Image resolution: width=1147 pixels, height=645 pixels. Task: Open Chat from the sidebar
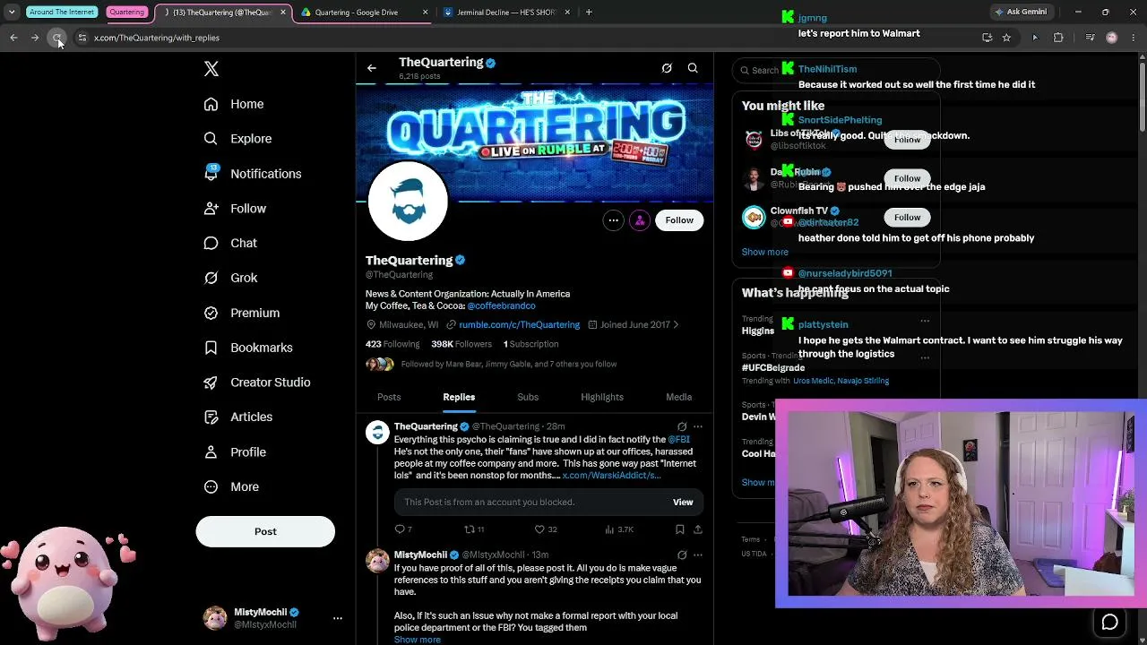pyautogui.click(x=230, y=243)
